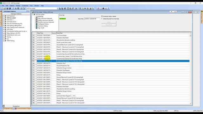Viewport: 203px width, 114px height.
Task: Click the Print toolbar icon
Action: pos(21,9)
